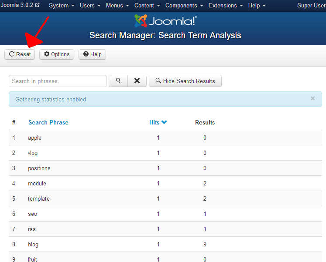Open the Users menu
The height and width of the screenshot is (262, 326).
(90, 5)
